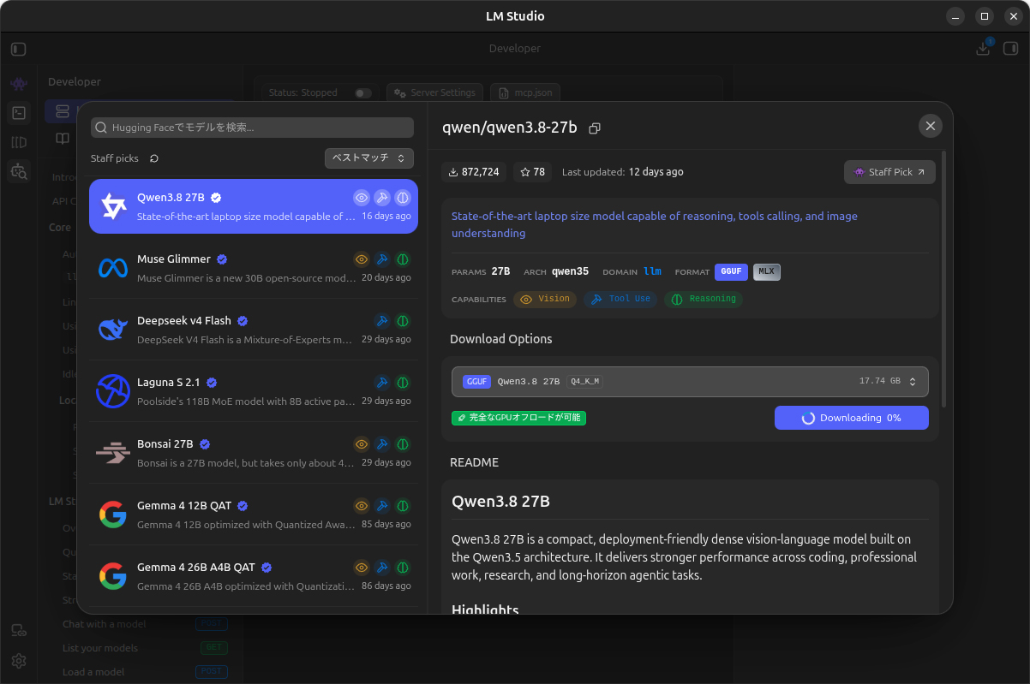This screenshot has height=684, width=1030.
Task: Select Bonsai 27B model
Action: click(x=254, y=453)
